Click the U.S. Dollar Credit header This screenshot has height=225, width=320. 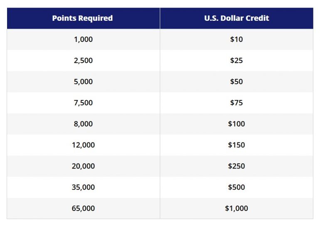point(236,18)
